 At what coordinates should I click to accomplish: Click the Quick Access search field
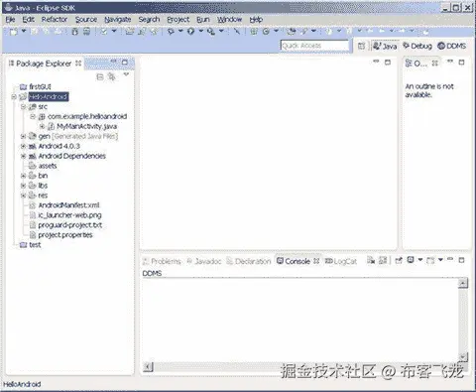click(314, 46)
